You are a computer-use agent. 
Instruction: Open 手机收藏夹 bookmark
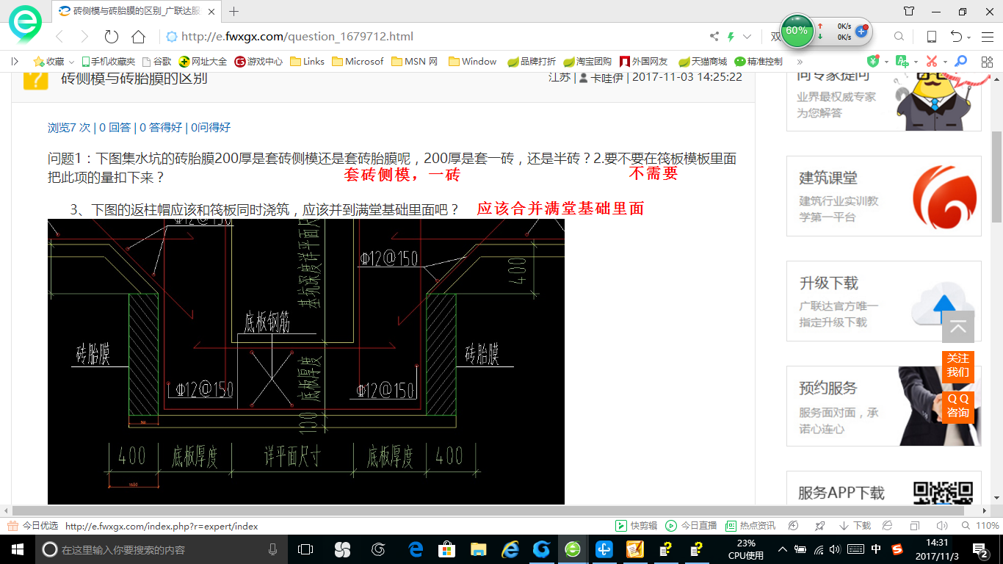tap(108, 62)
